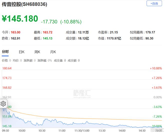Screen dimensions: 165x133
Task: Switch to the 月K tab
Action: point(53,52)
